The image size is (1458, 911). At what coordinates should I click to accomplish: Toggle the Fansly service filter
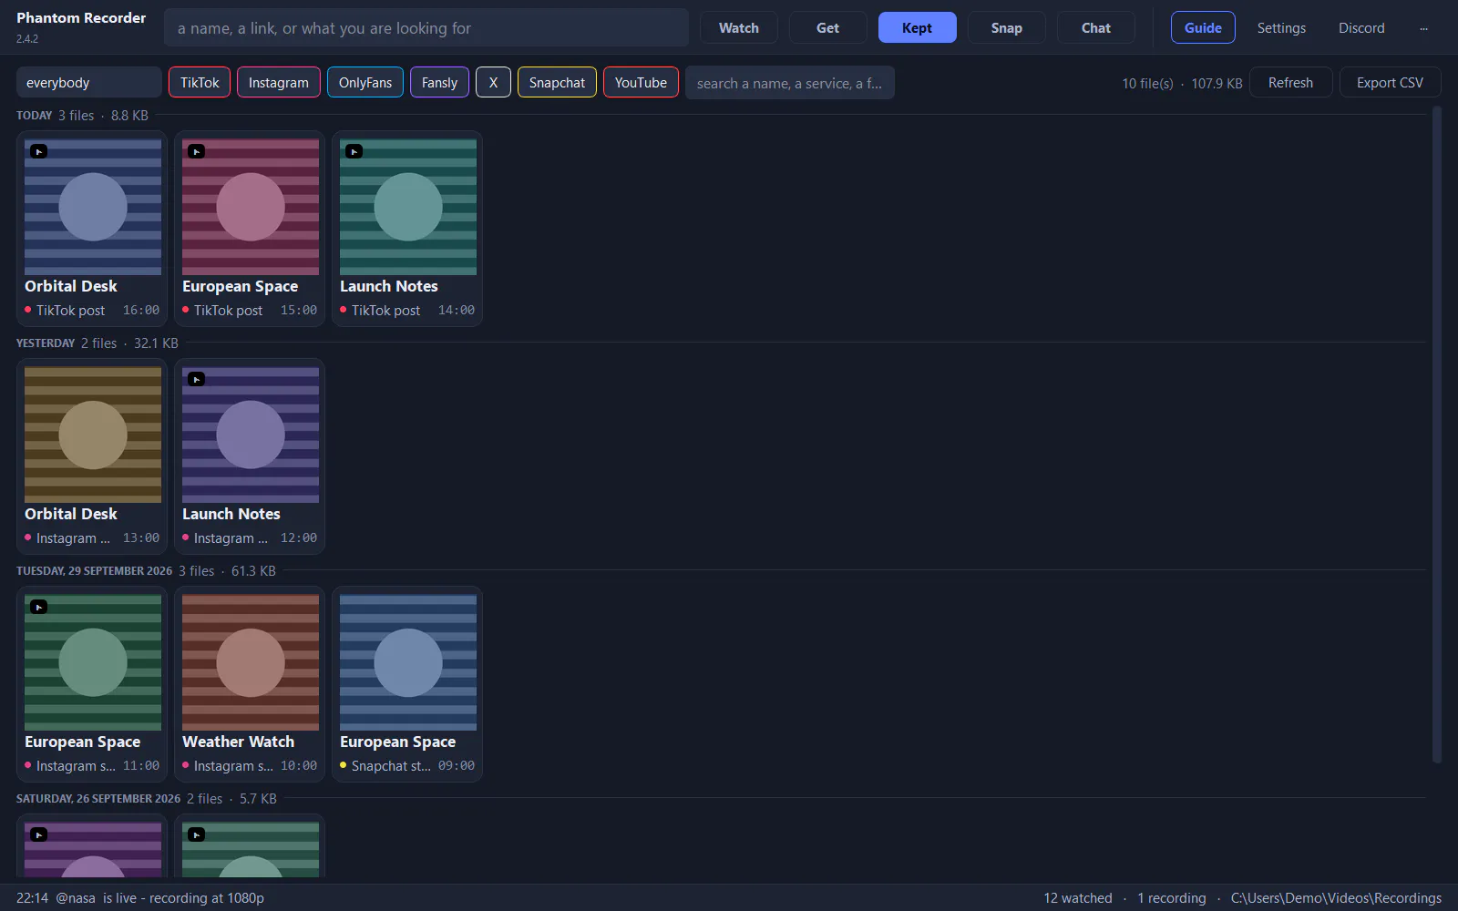(439, 83)
